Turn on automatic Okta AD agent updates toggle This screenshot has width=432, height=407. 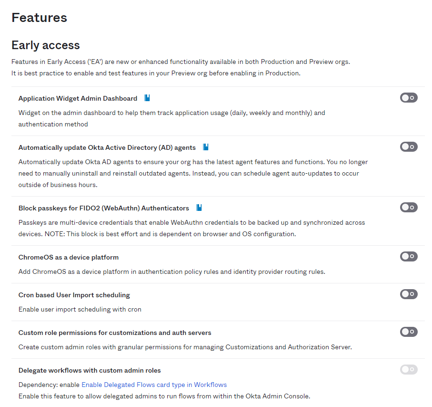409,147
